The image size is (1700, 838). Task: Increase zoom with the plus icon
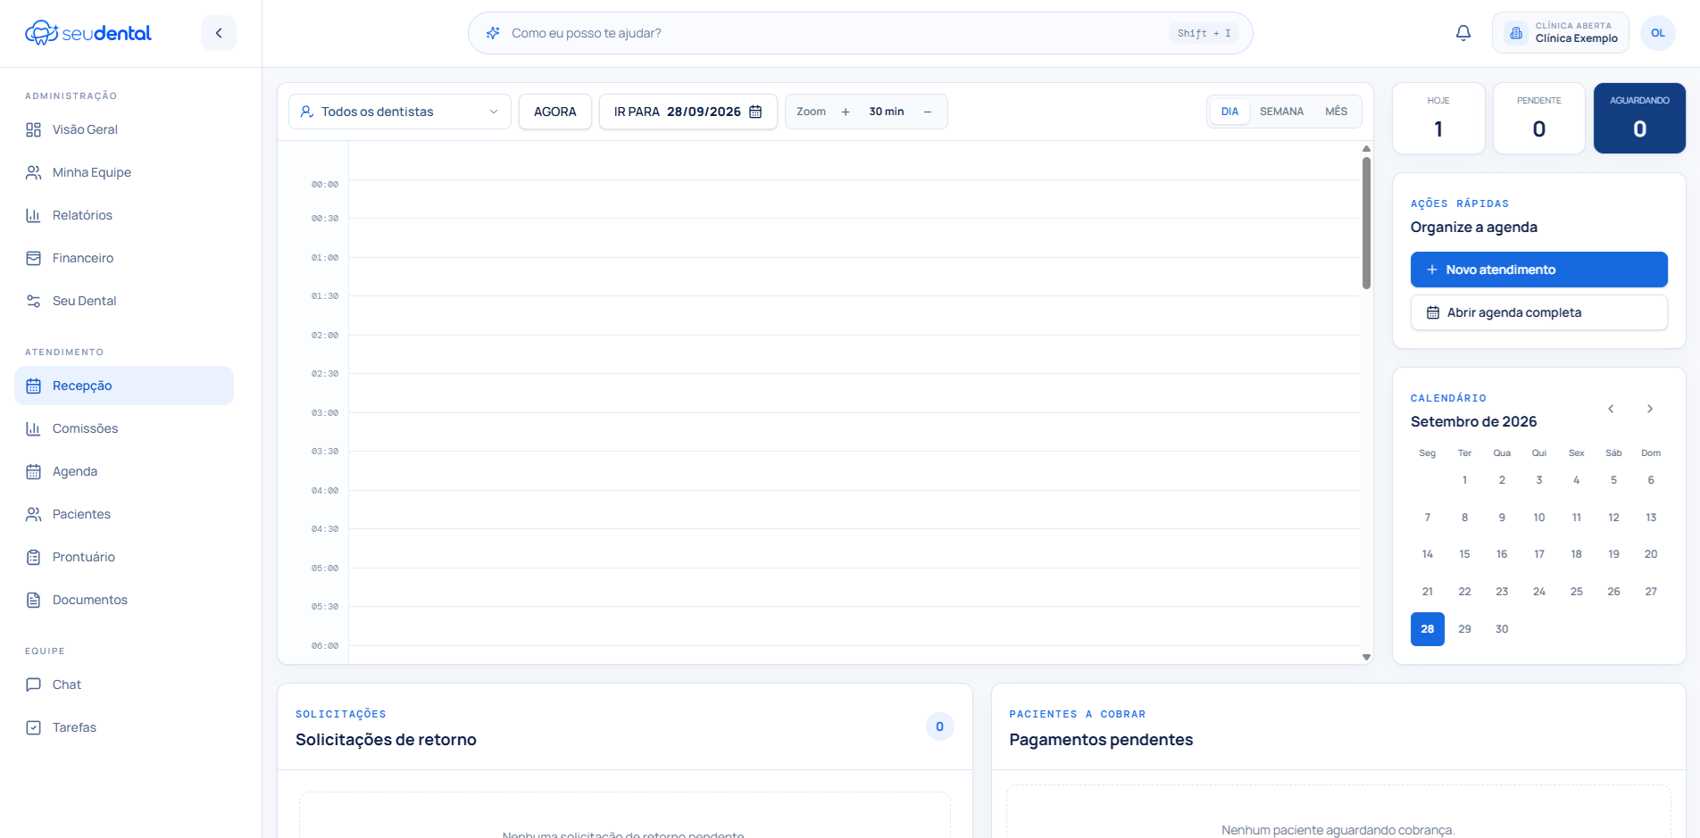point(846,112)
